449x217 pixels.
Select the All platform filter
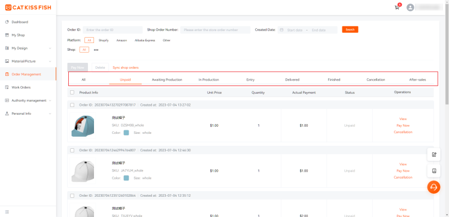(89, 40)
